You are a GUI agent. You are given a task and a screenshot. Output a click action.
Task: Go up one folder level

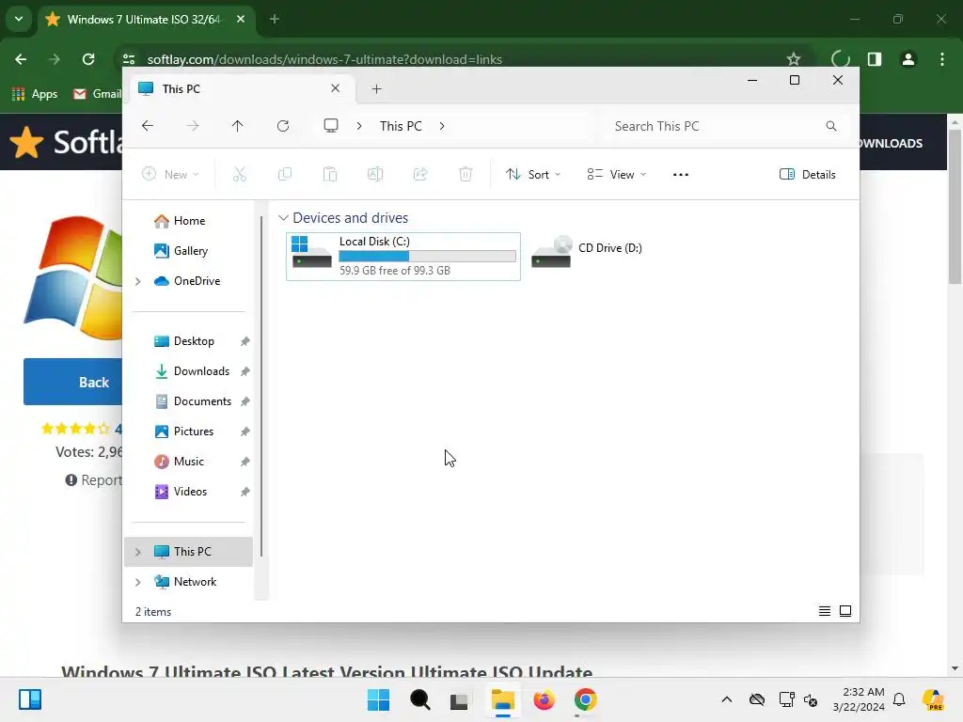click(x=238, y=126)
